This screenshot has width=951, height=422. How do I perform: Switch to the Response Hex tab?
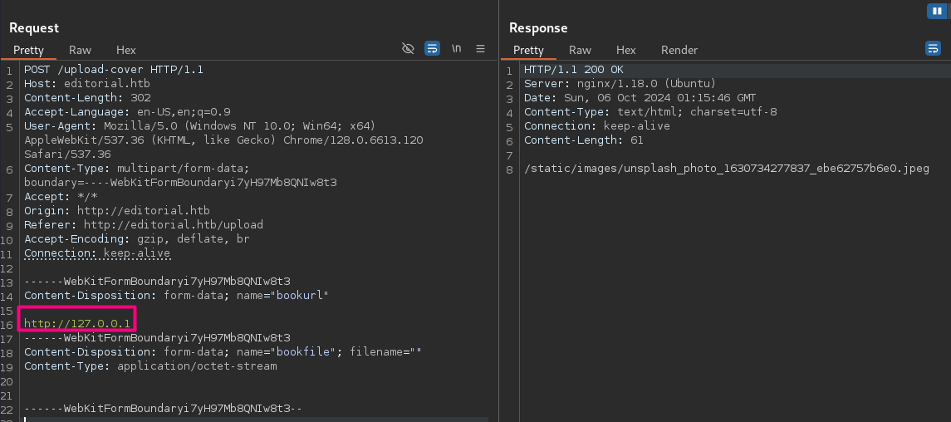tap(626, 51)
